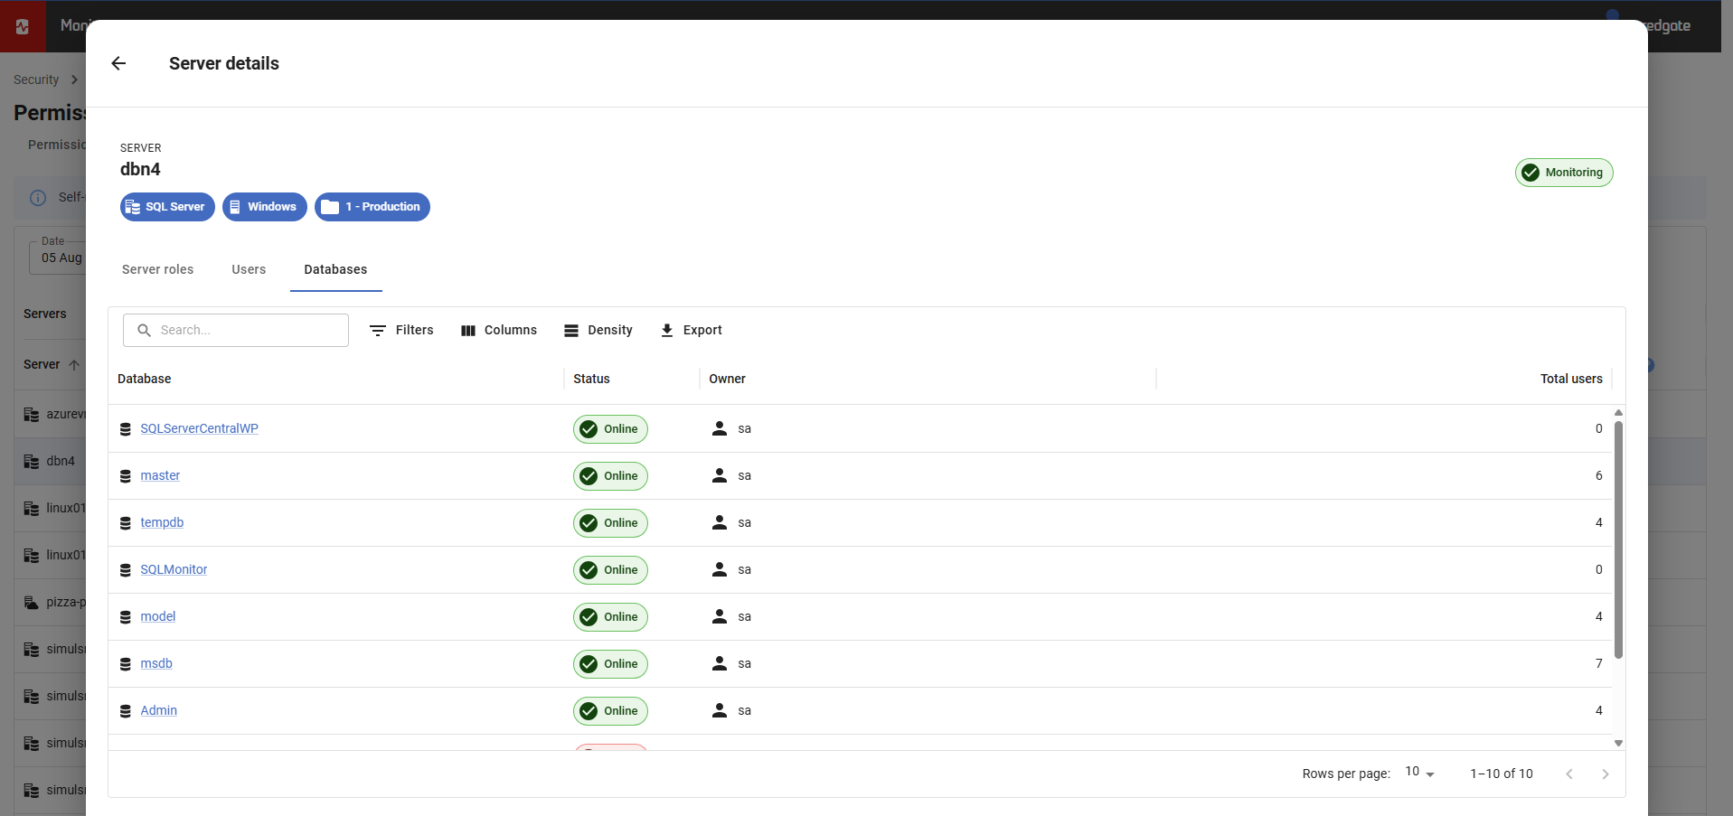Switch to the Users tab
Image resolution: width=1733 pixels, height=816 pixels.
[249, 269]
